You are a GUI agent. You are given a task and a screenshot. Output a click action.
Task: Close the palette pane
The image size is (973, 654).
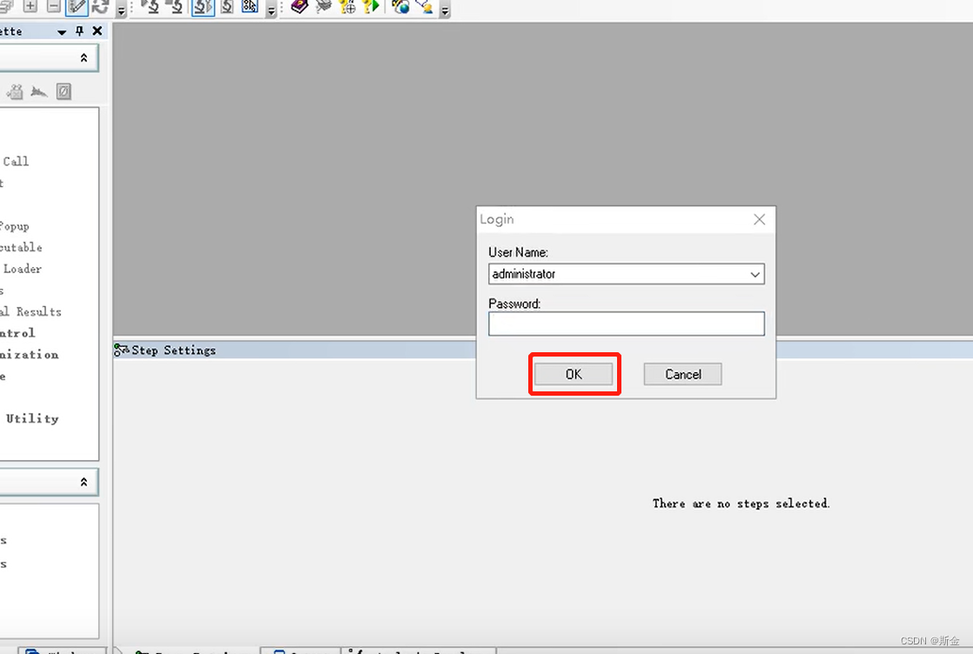[x=97, y=31]
